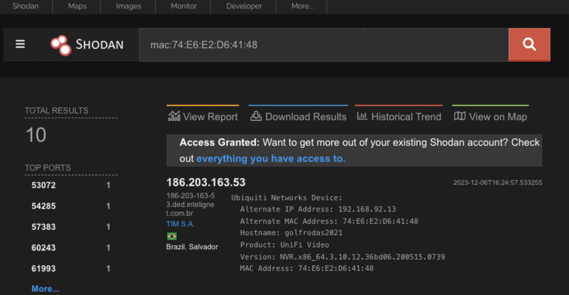Viewport: 569px width, 295px height.
Task: Click the TOP PORTS heading
Action: click(48, 168)
